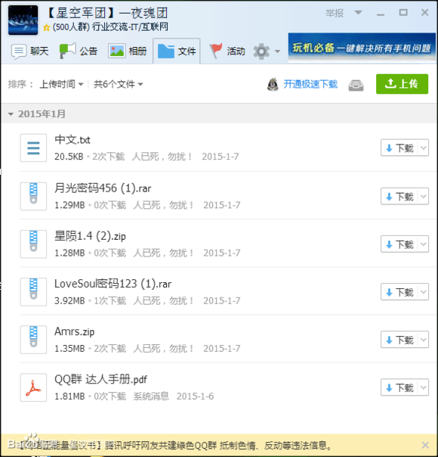
Task: Click PDF icon for QQ群 达人手册.pdf
Action: coord(33,387)
